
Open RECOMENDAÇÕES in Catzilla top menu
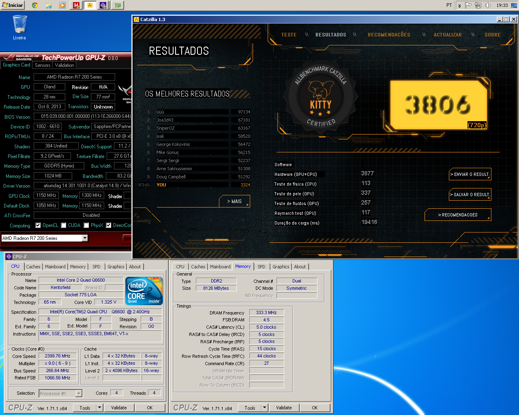click(x=389, y=35)
